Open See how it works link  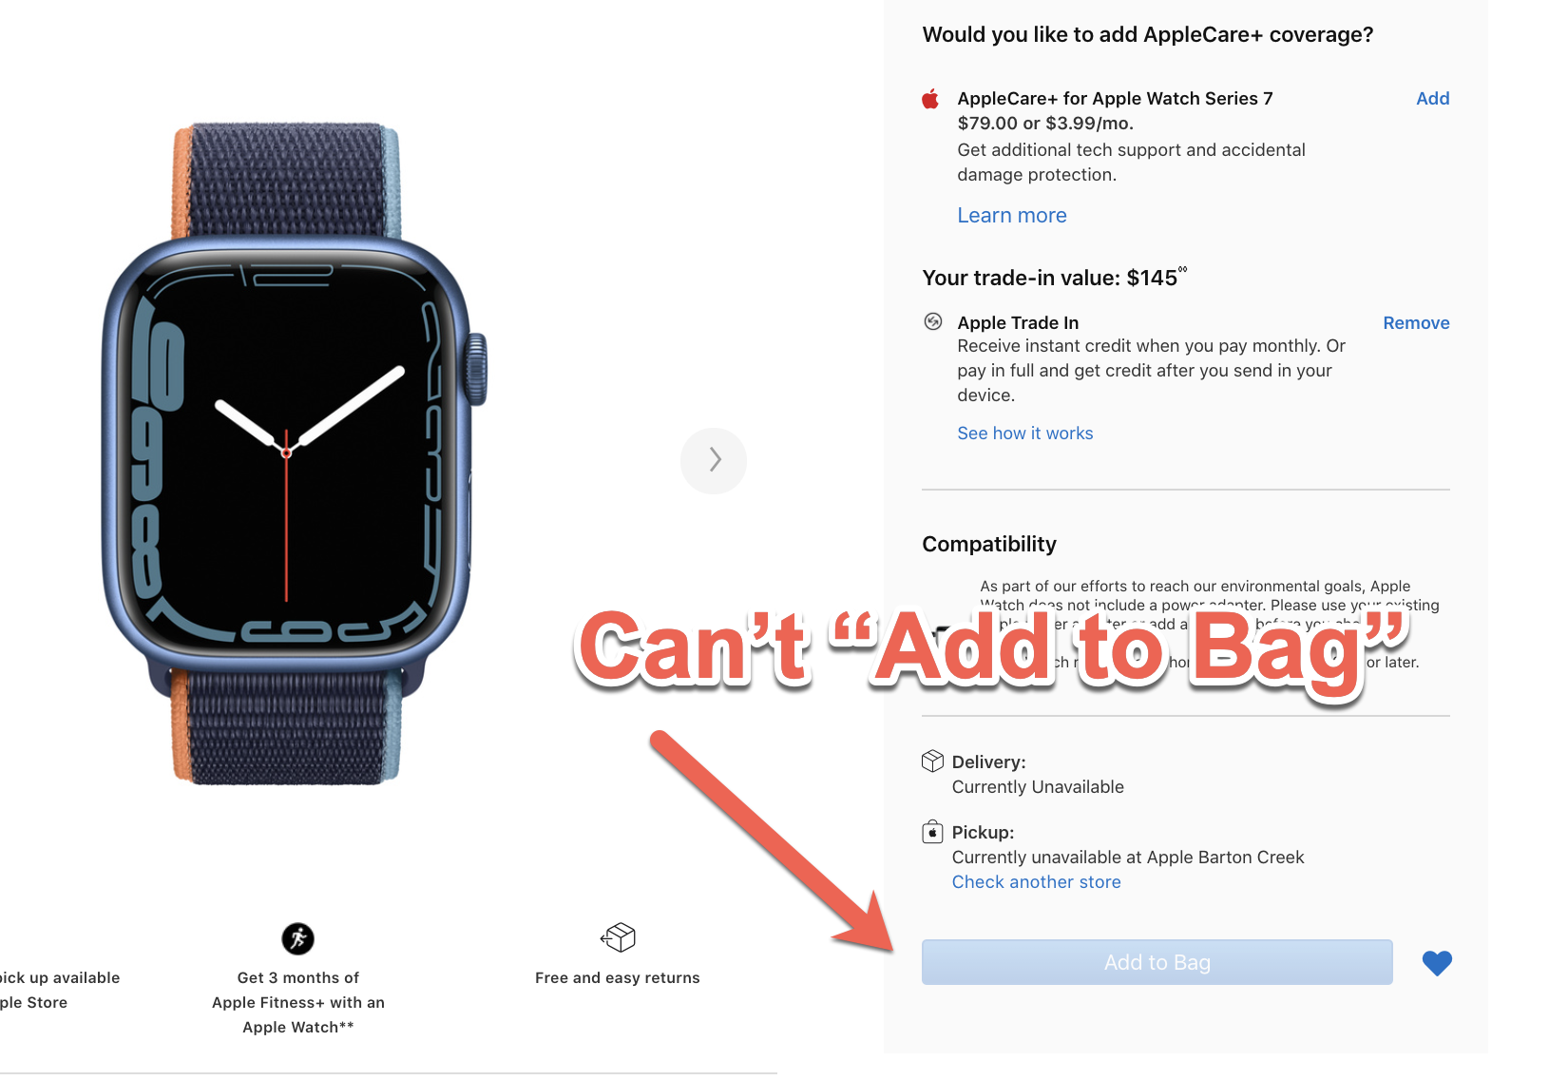point(1024,433)
